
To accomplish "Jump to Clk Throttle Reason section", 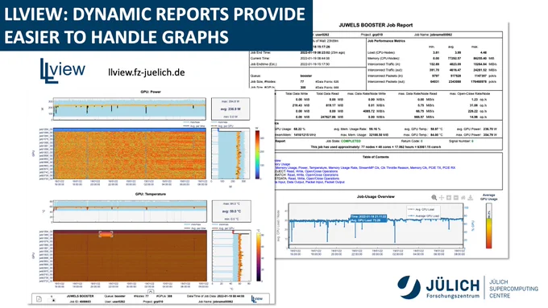I will click(x=395, y=168).
